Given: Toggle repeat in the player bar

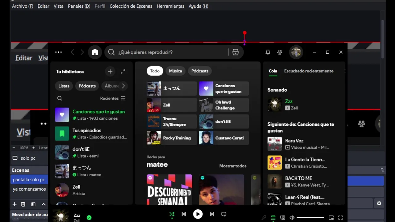Looking at the screenshot, I should (224, 214).
